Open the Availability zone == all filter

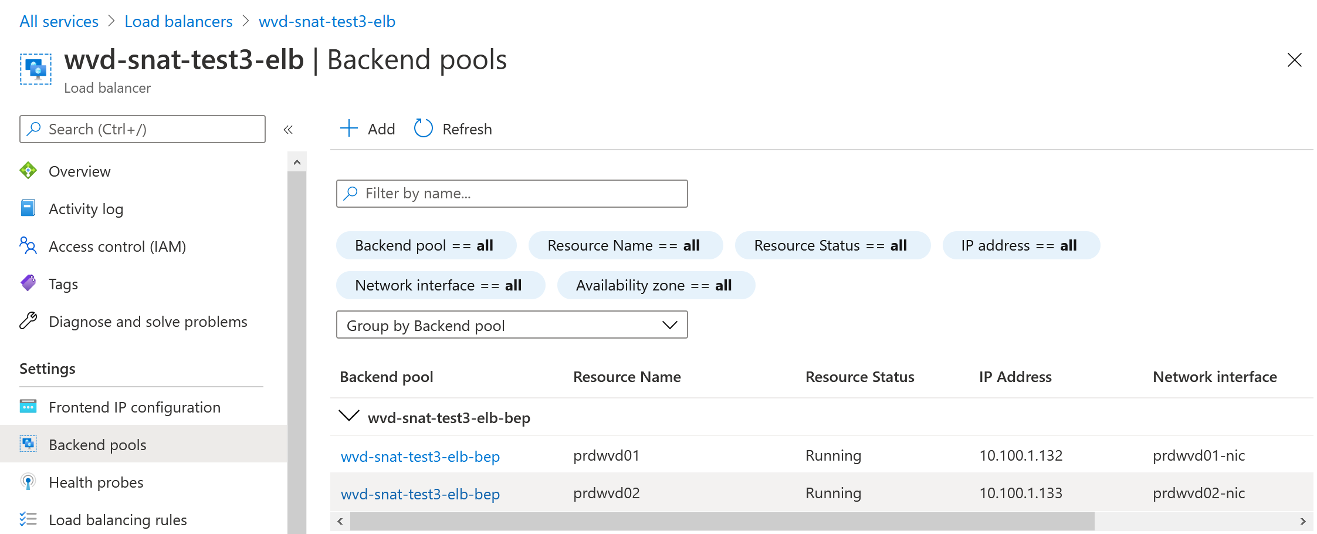(x=656, y=285)
